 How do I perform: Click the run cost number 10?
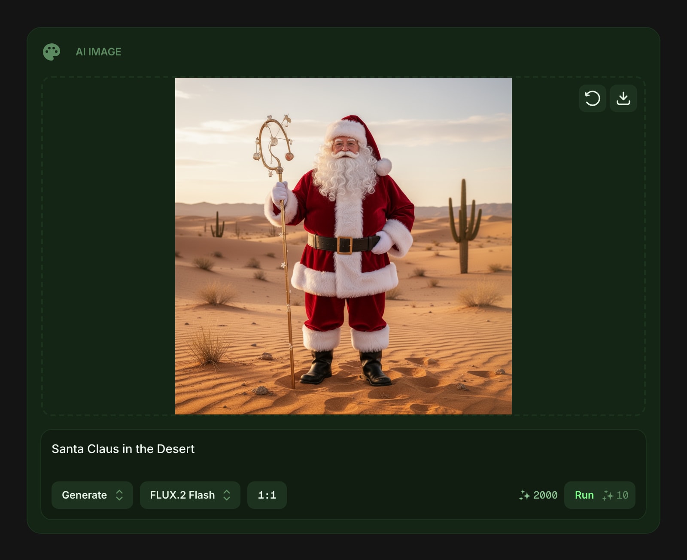[x=622, y=495]
